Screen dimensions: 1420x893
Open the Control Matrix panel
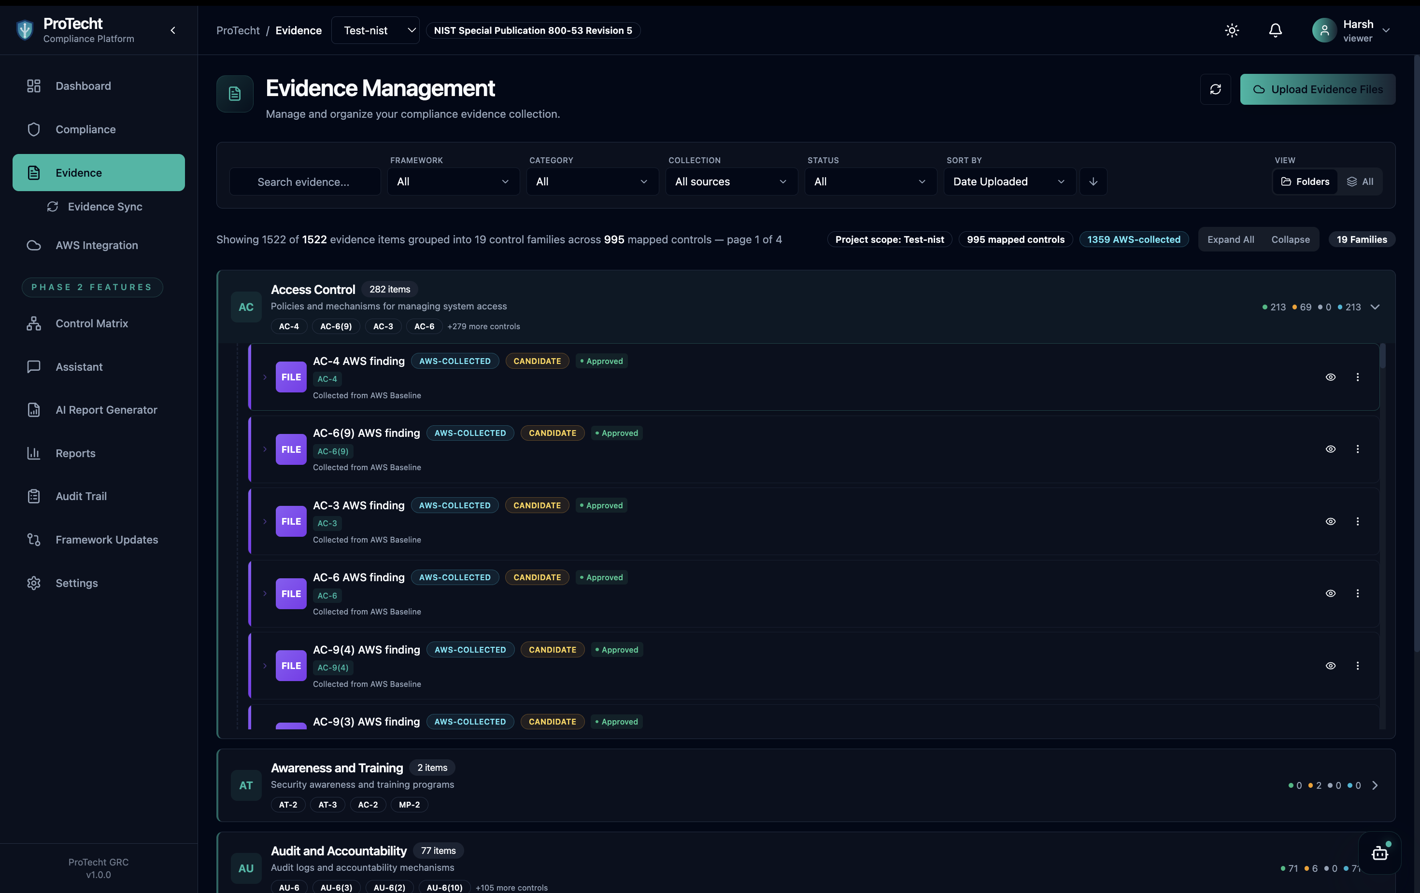pos(91,323)
